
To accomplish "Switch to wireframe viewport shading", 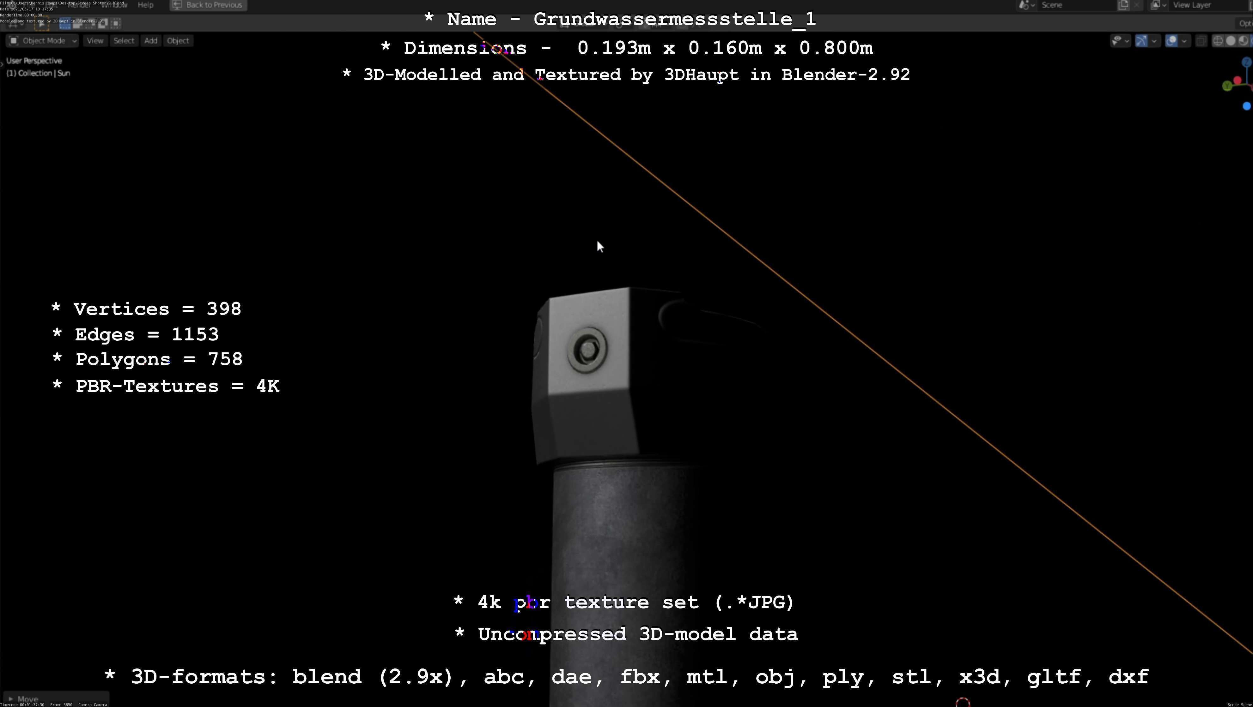I will click(x=1218, y=41).
